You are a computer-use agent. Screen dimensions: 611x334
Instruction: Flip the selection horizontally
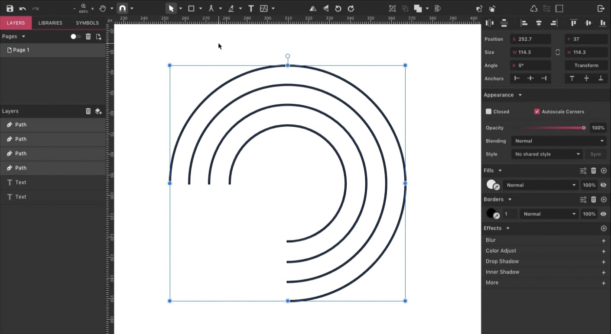click(313, 8)
